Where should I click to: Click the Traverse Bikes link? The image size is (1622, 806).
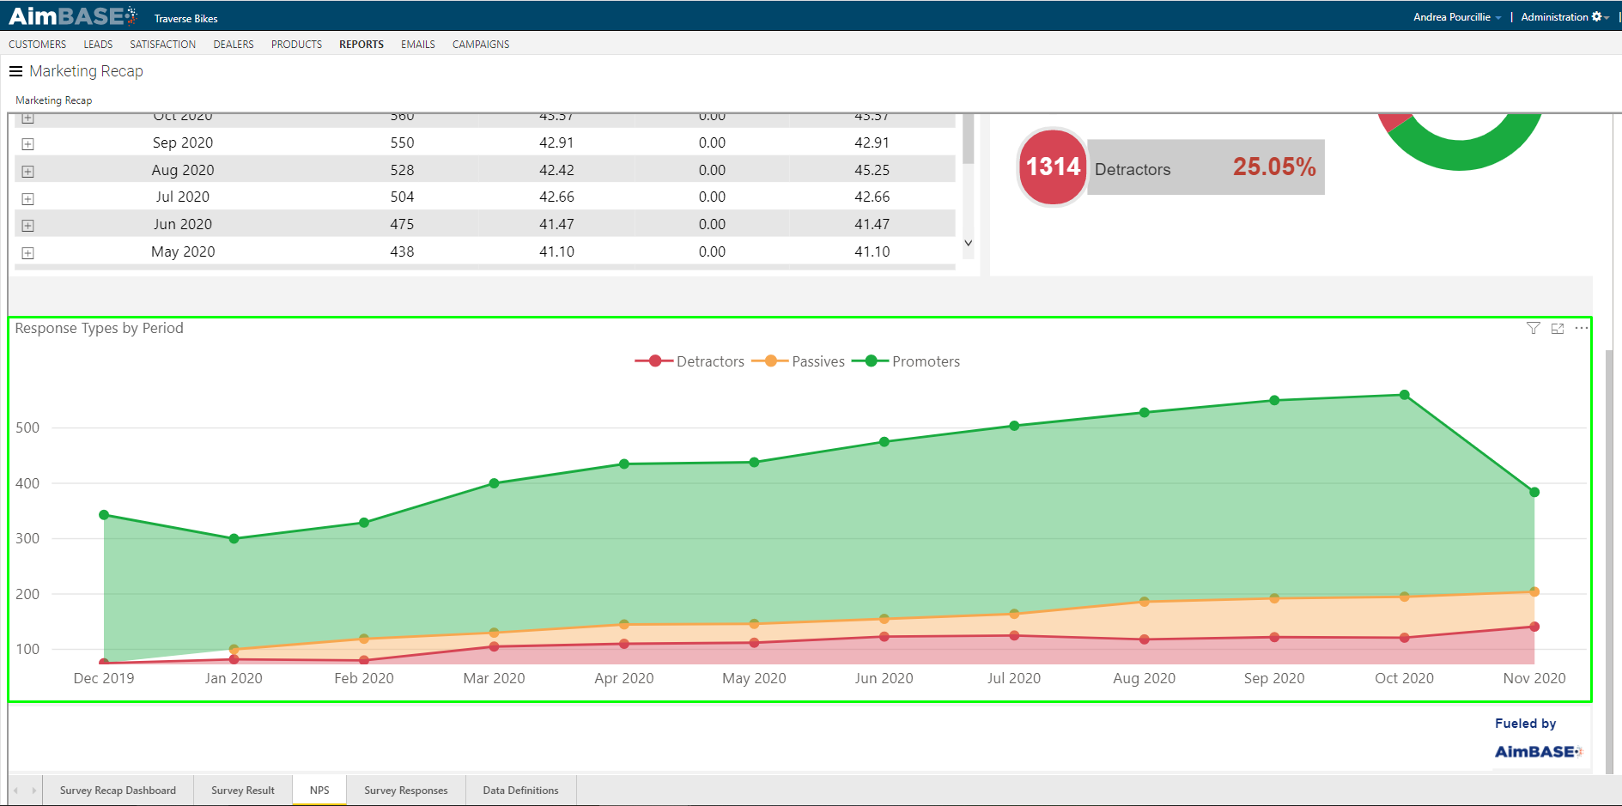coord(185,17)
